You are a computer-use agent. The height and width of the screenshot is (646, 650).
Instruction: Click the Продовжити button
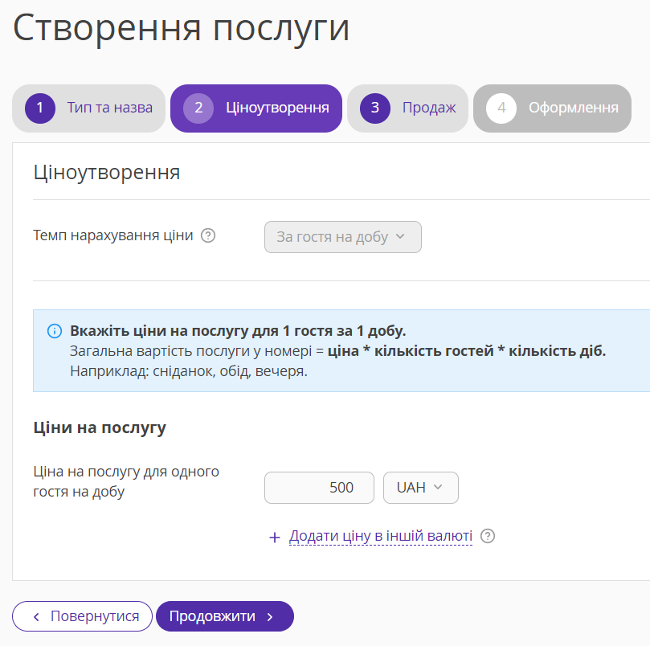(225, 616)
